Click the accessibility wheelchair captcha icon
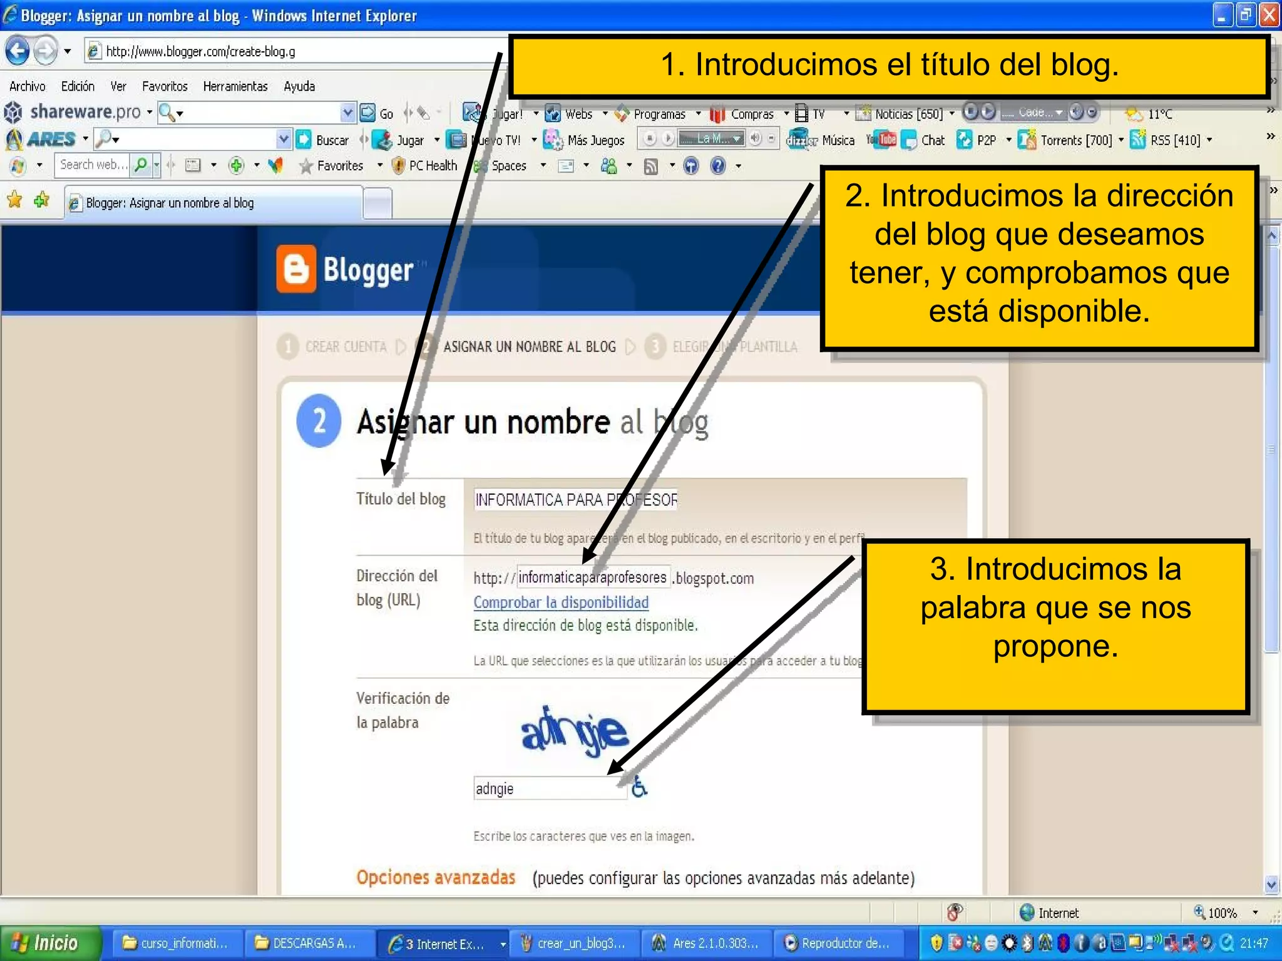Viewport: 1282px width, 961px height. tap(638, 786)
